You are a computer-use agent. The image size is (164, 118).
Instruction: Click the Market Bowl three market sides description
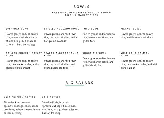(x=137, y=36)
